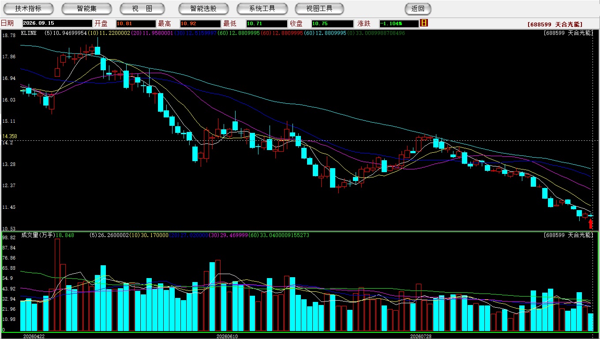
Task: Click the 收盘 value 10.75
Action: point(332,23)
